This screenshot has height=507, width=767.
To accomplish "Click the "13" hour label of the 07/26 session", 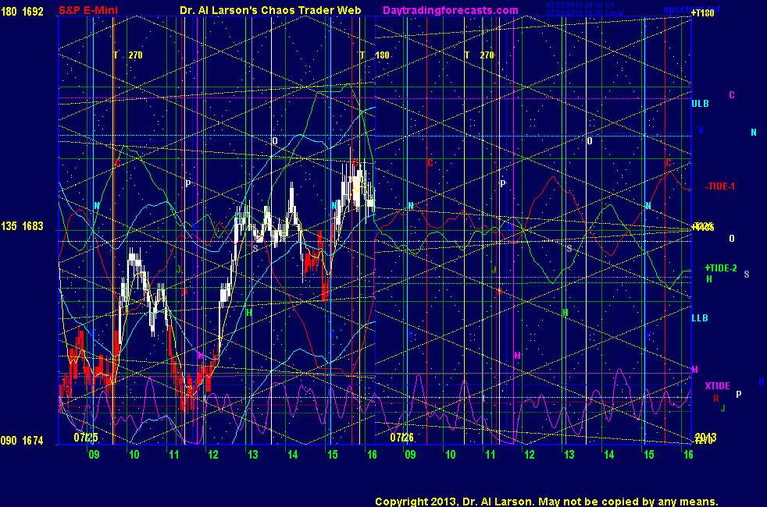I will pos(569,455).
